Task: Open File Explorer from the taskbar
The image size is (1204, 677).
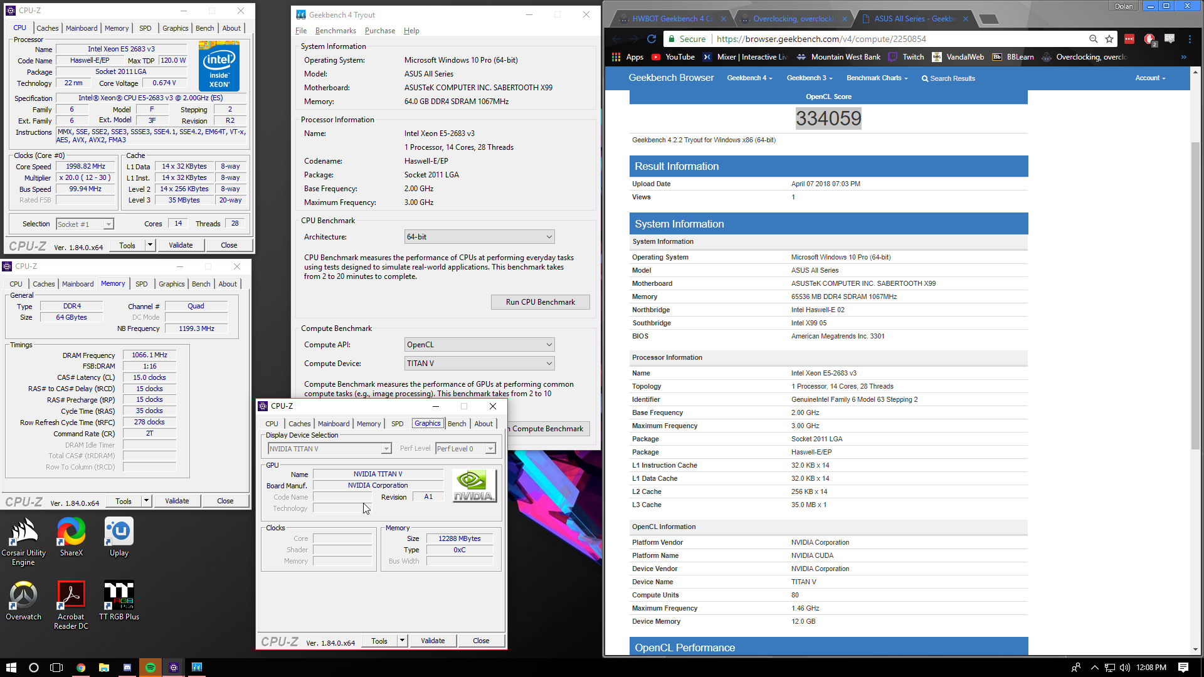Action: (104, 668)
